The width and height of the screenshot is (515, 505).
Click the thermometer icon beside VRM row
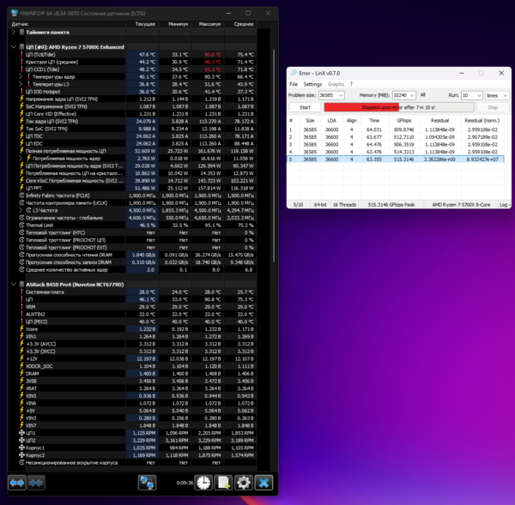point(21,307)
